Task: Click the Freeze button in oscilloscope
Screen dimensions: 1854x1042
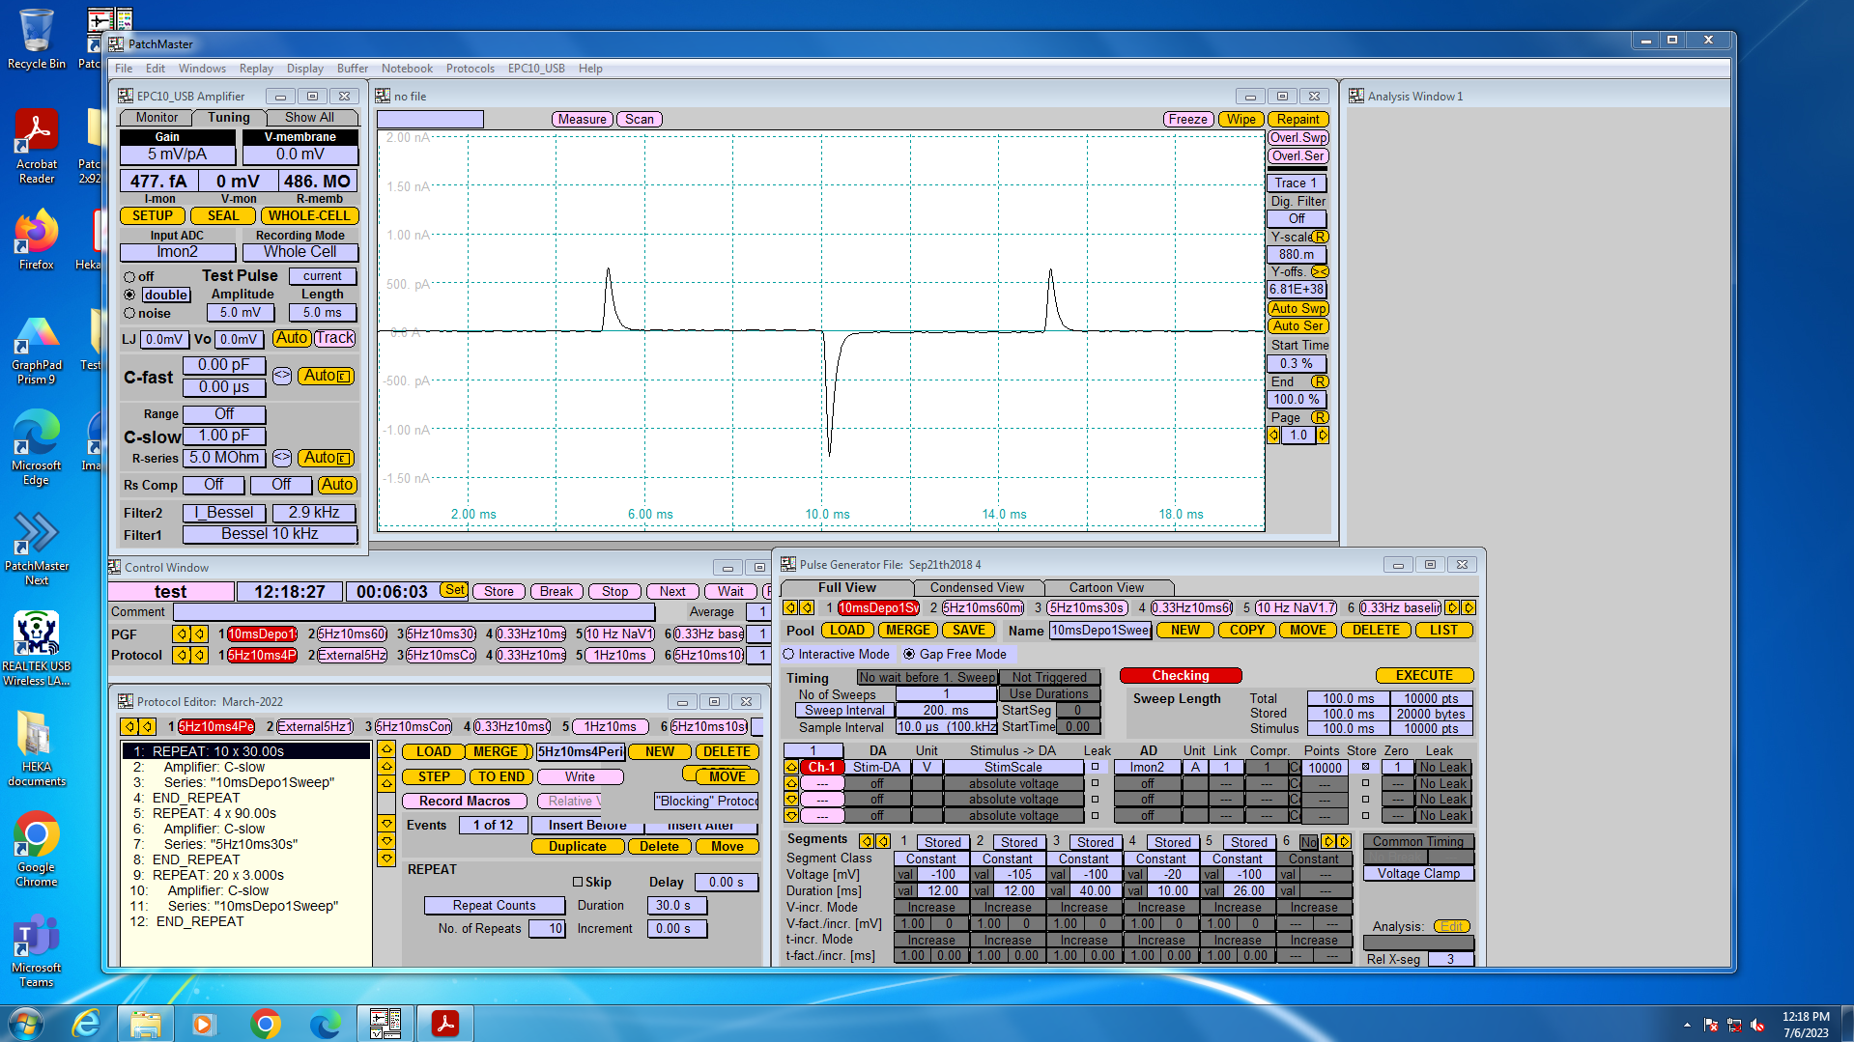Action: pyautogui.click(x=1187, y=120)
